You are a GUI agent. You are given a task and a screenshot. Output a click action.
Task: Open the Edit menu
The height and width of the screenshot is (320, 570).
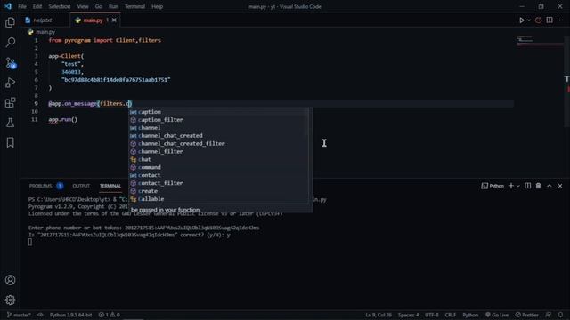pyautogui.click(x=37, y=6)
